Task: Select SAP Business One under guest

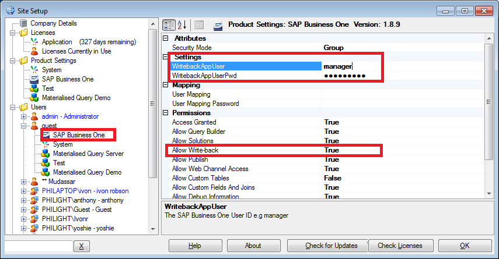Action: point(79,135)
